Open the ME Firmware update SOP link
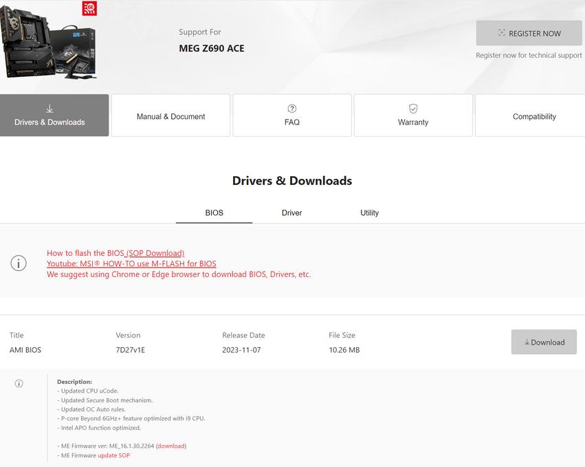 [114, 455]
